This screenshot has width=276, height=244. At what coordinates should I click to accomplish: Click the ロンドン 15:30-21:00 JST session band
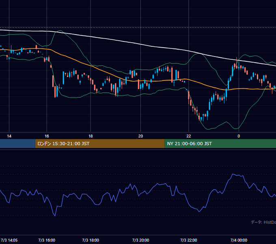click(100, 144)
